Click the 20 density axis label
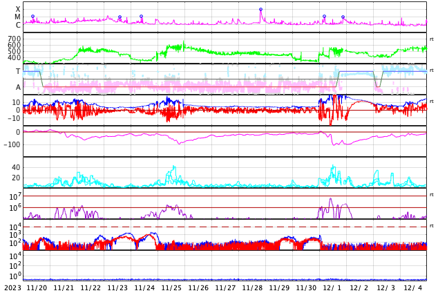 pos(16,178)
